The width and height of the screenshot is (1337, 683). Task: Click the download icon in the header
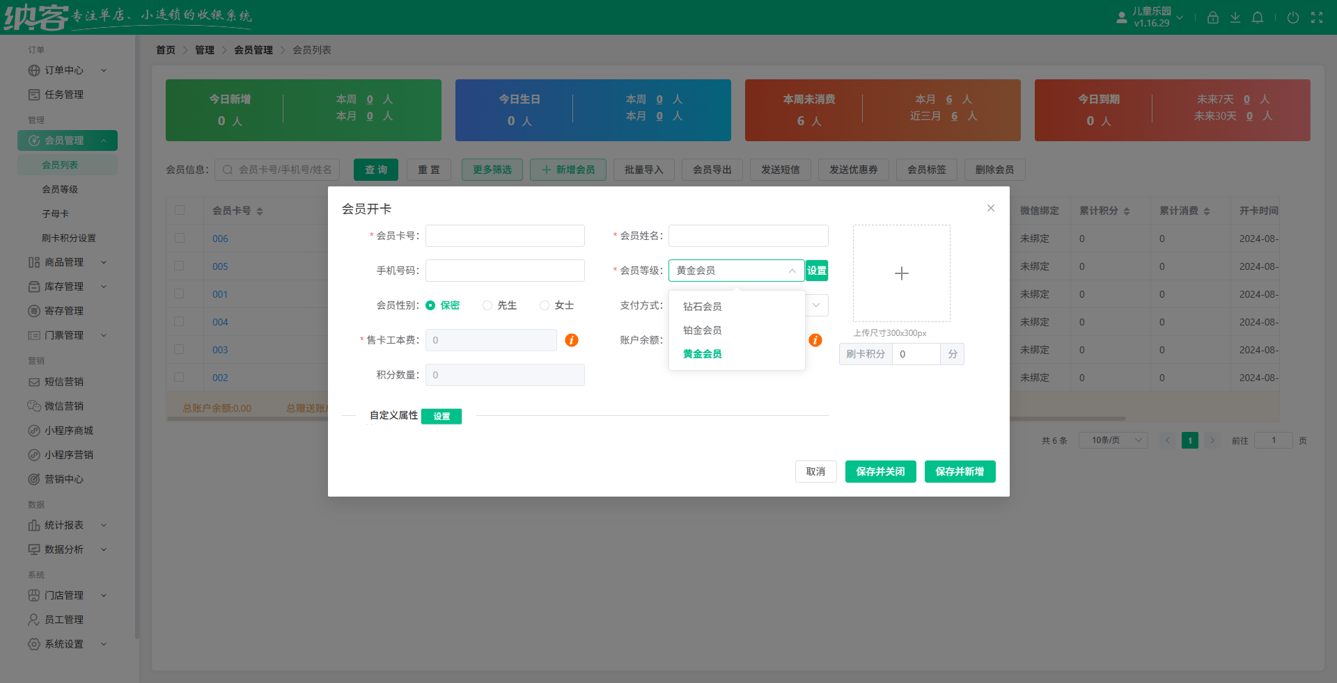tap(1235, 17)
